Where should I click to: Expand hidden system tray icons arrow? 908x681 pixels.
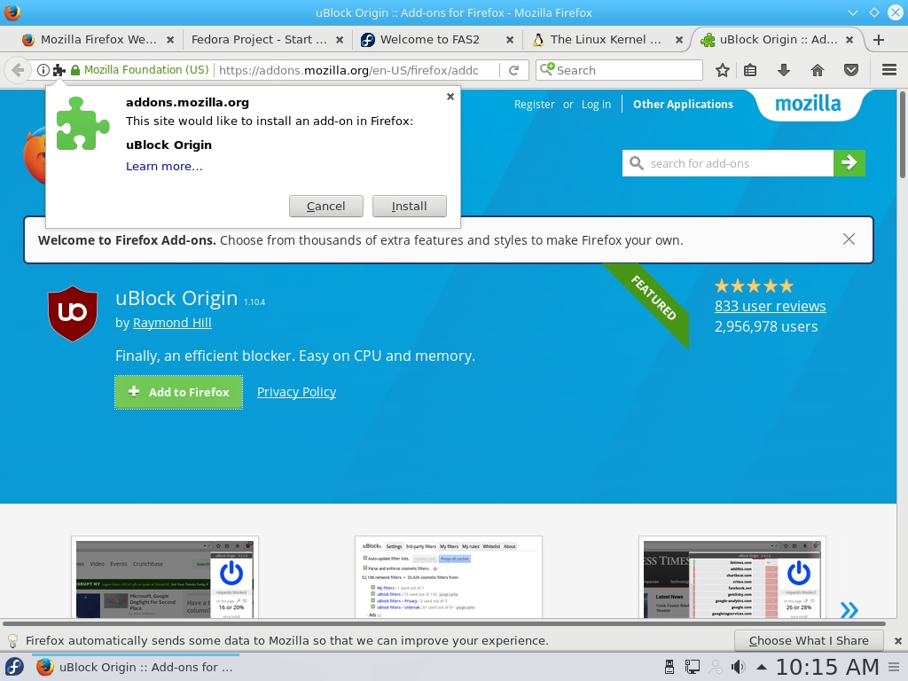coord(762,667)
